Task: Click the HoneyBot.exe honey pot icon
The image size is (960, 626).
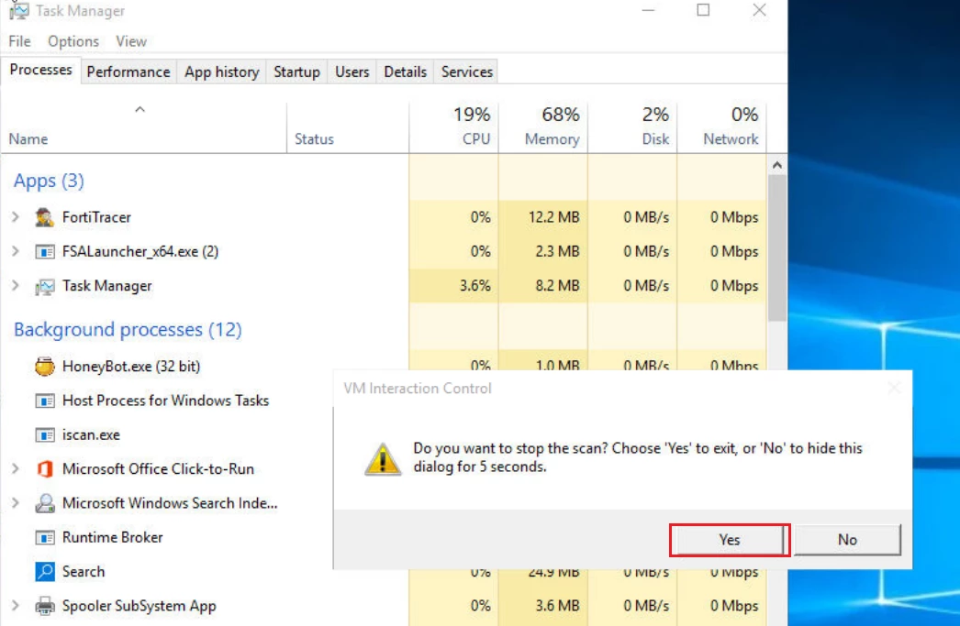Action: [x=45, y=367]
